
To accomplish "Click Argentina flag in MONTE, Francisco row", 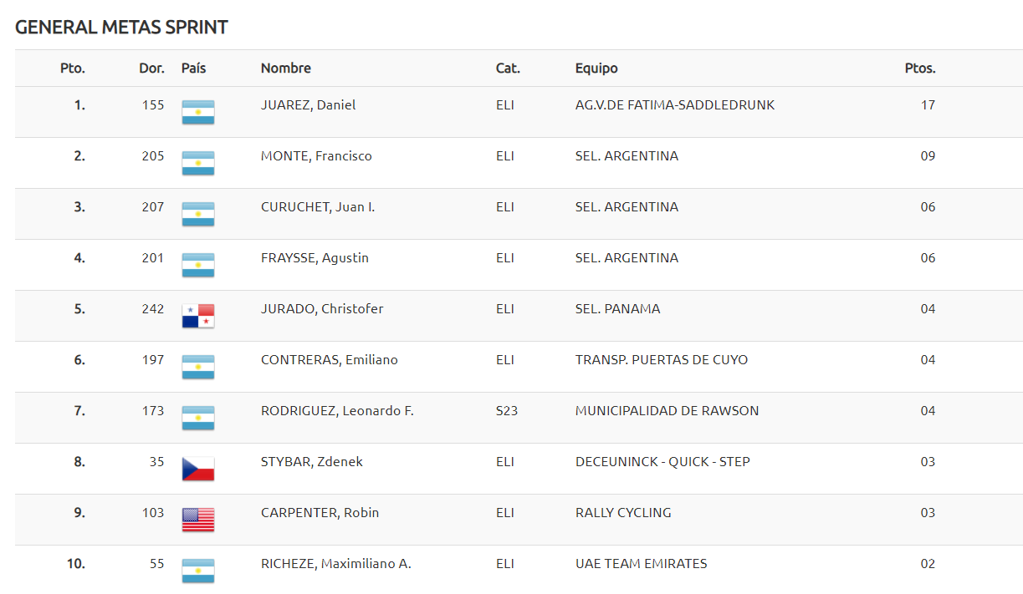I will pyautogui.click(x=198, y=163).
